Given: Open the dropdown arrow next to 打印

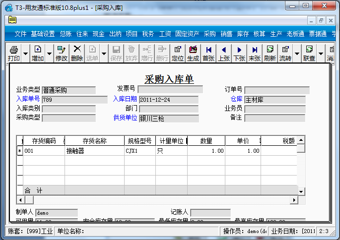Looking at the screenshot, I should pos(26,54).
